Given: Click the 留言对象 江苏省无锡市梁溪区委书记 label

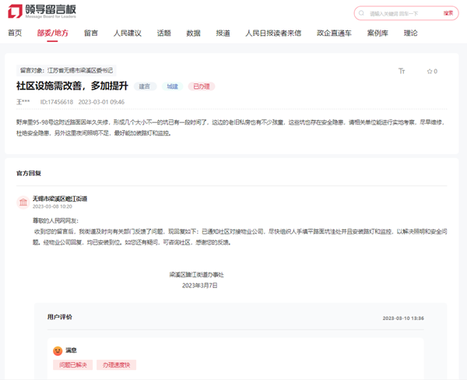Looking at the screenshot, I should (x=66, y=70).
